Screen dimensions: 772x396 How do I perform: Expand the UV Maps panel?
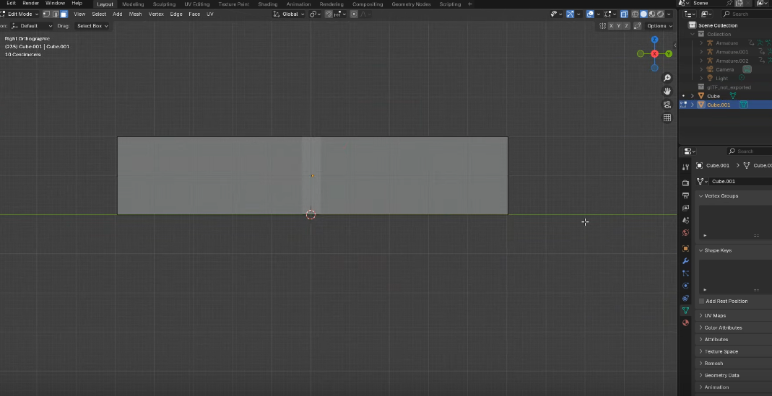[x=715, y=315]
